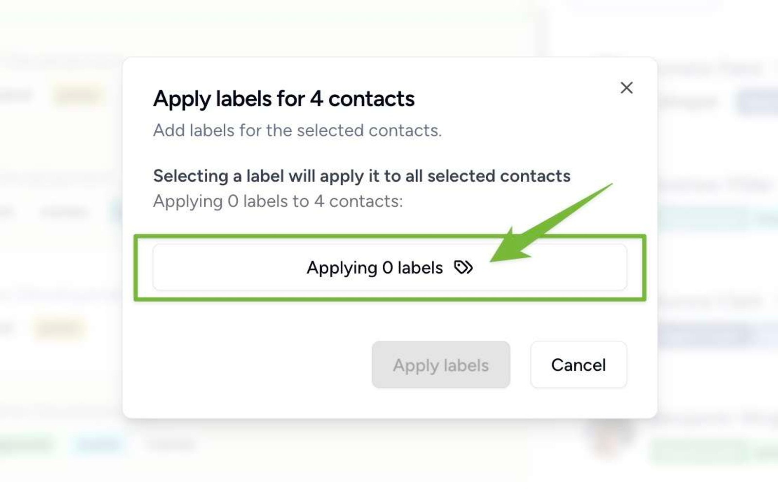Click the blurred yellow label chip at middle left
Screen dimensions: 778x489
(59, 329)
